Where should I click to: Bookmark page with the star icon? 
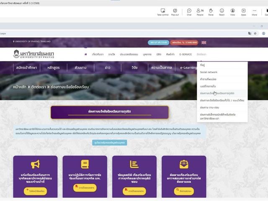256,33
